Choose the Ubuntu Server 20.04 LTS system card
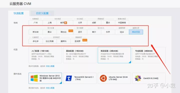Screen dimensions: 180x93 pos(114,78)
